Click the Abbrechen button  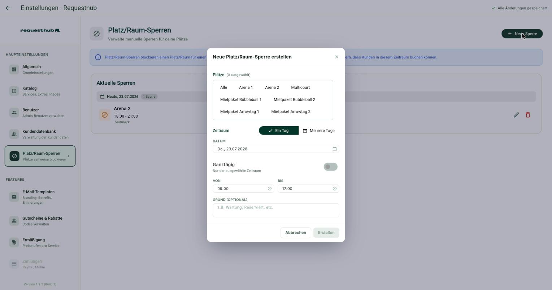point(296,233)
